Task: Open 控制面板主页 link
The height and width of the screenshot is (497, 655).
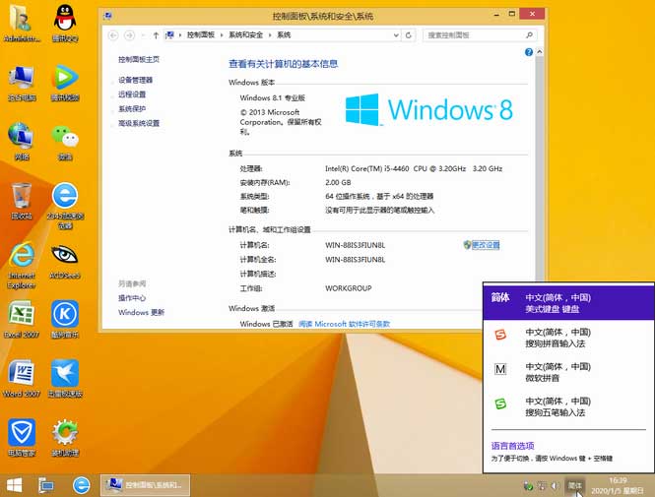Action: [139, 59]
